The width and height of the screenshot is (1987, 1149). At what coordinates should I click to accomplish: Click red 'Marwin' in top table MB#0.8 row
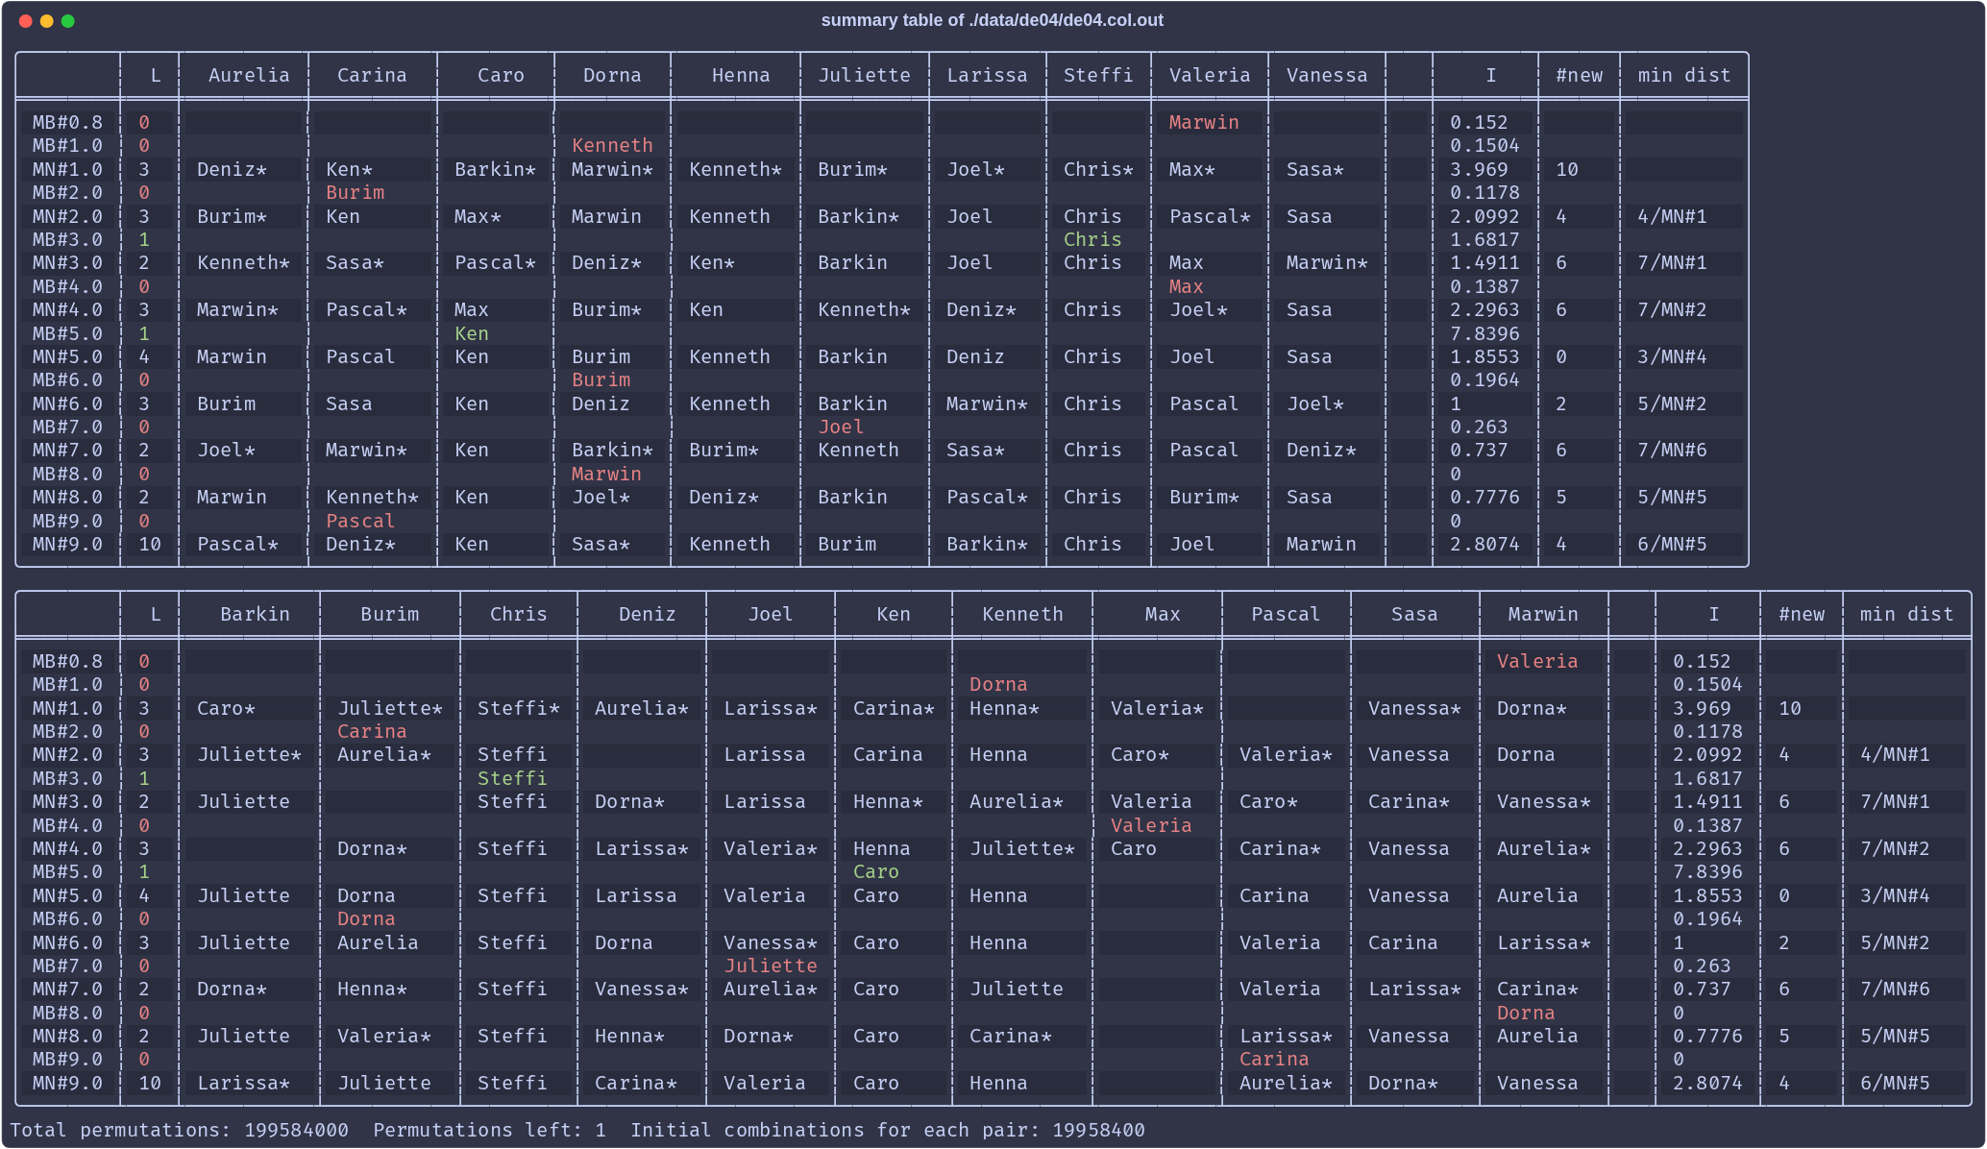click(x=1204, y=122)
